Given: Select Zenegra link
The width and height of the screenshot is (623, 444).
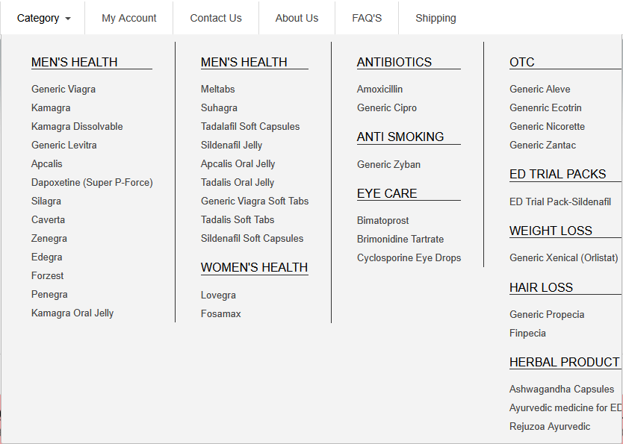Looking at the screenshot, I should 49,239.
